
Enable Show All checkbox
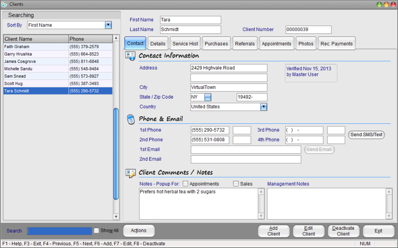tap(96, 231)
